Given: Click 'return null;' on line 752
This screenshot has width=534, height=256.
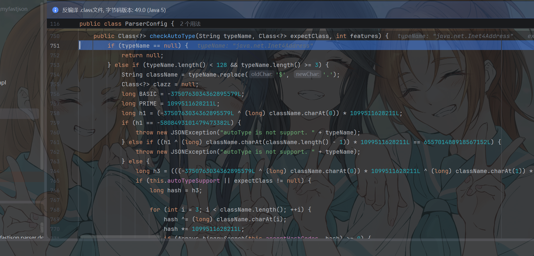Looking at the screenshot, I should click(142, 56).
